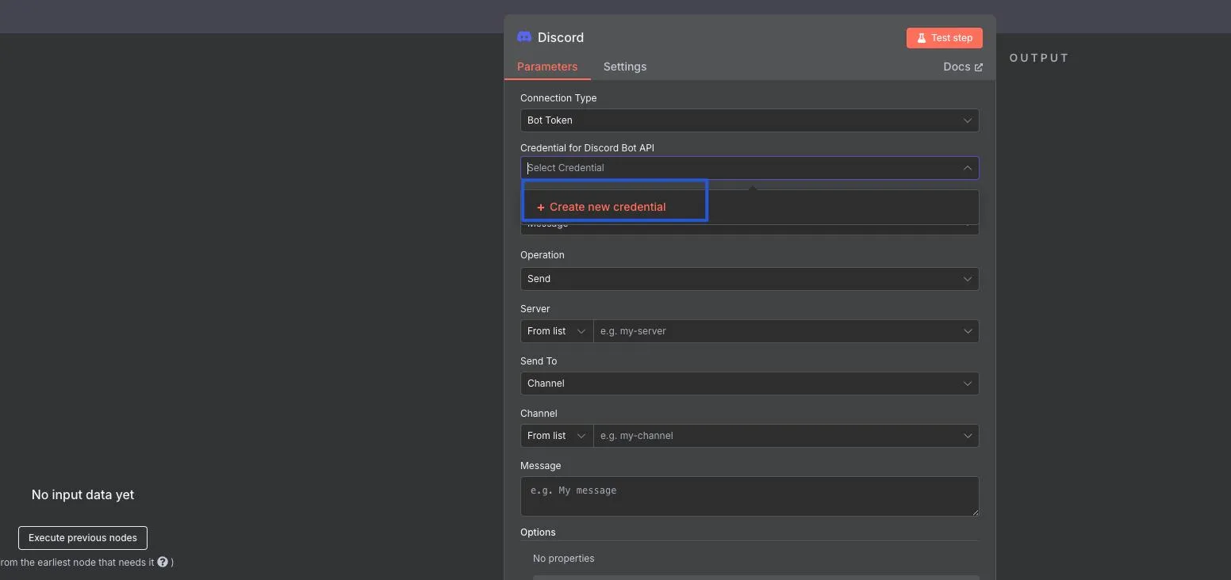
Task: Click the No properties text
Action: tap(563, 559)
